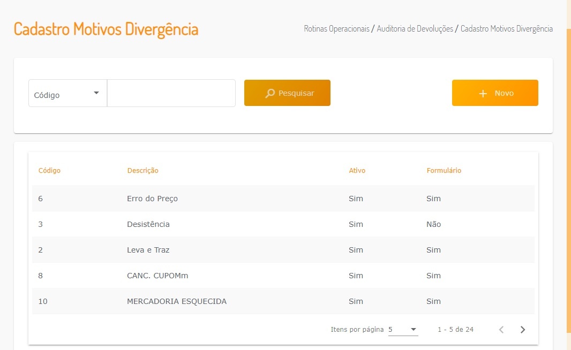571x350 pixels.
Task: Sort by Descrição column header
Action: 142,170
